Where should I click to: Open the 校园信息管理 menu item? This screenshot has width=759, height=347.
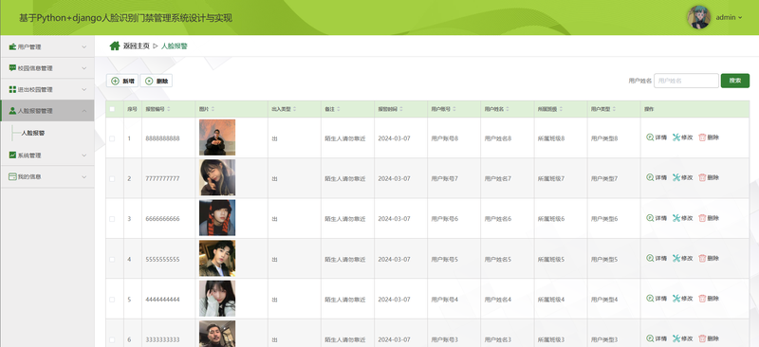pyautogui.click(x=47, y=68)
